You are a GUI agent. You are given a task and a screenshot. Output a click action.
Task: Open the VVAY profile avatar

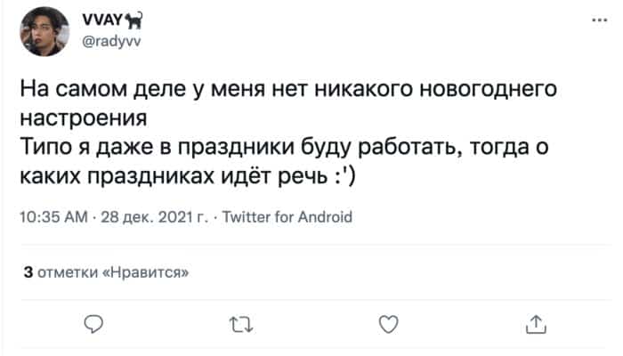coord(44,32)
